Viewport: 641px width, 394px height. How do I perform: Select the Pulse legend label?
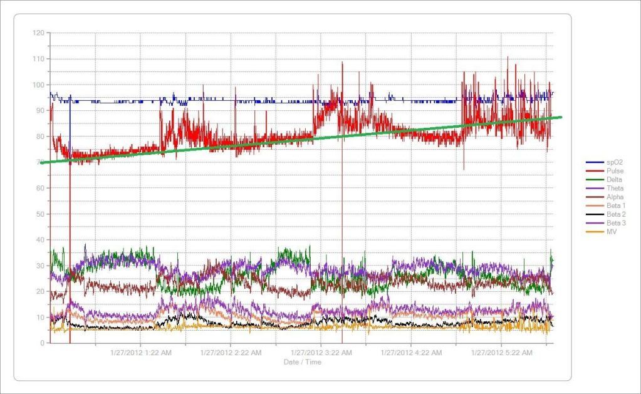click(x=615, y=171)
